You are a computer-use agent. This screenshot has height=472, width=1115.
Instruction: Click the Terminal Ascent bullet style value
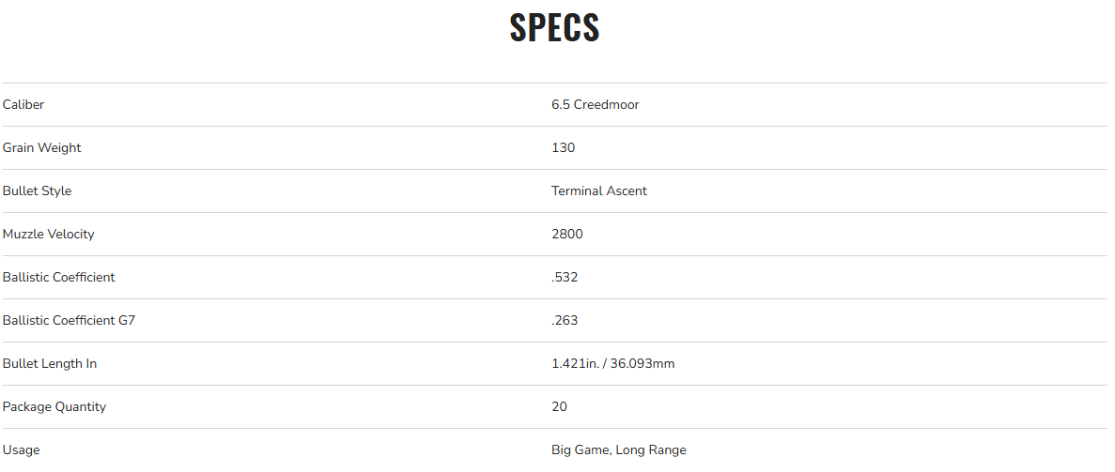[x=598, y=191]
